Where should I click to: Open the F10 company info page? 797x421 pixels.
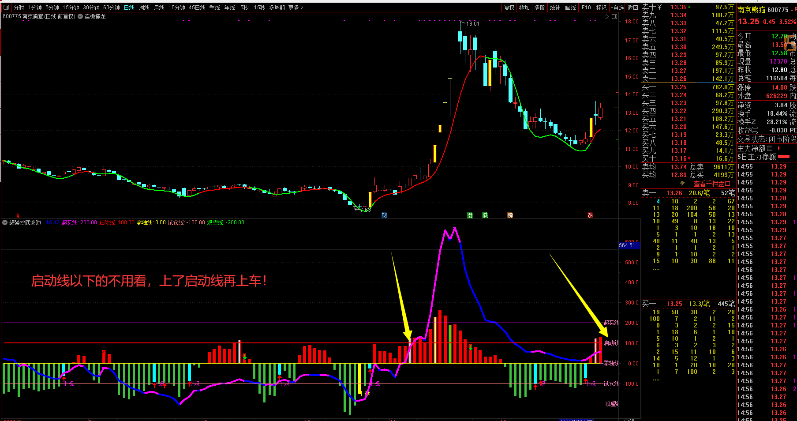pos(586,8)
